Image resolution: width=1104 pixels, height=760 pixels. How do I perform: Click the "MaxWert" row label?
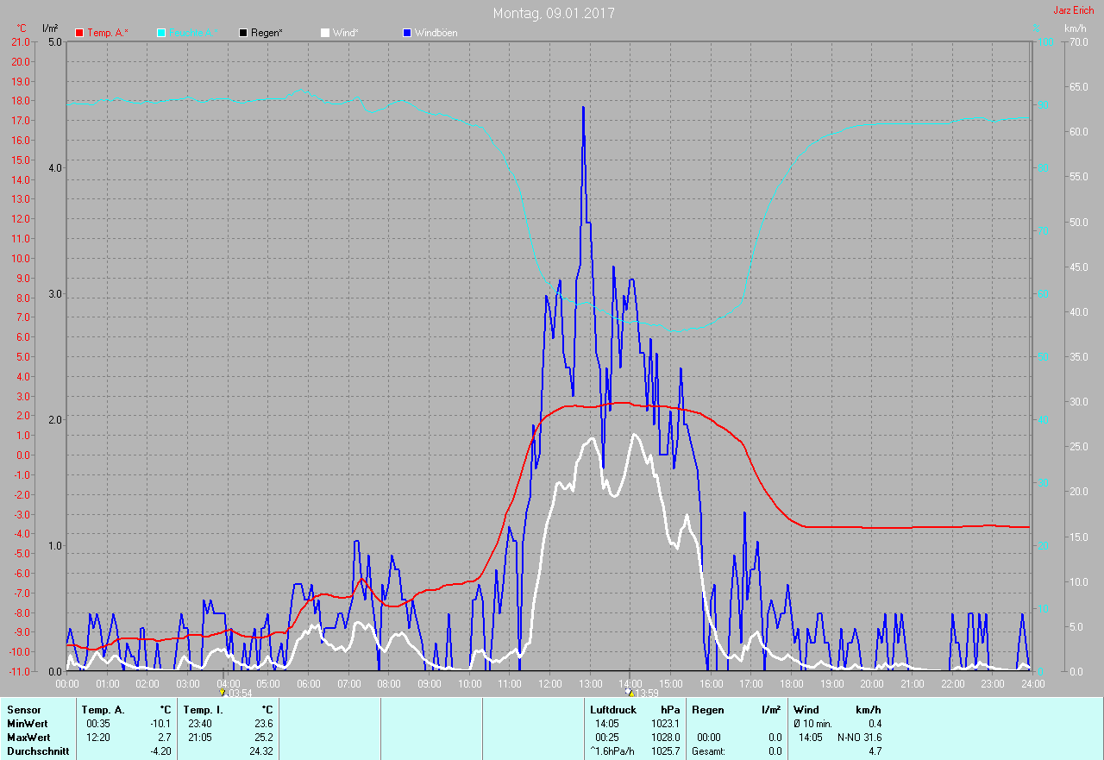(28, 738)
